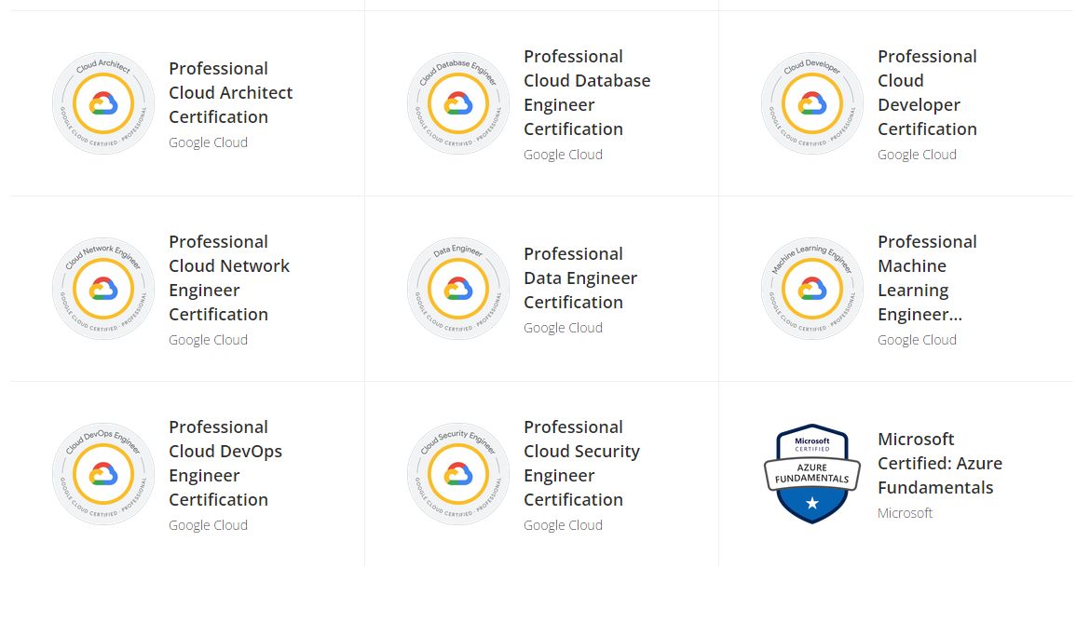
Task: Open Professional Cloud Network Engineer Certification
Action: (229, 278)
